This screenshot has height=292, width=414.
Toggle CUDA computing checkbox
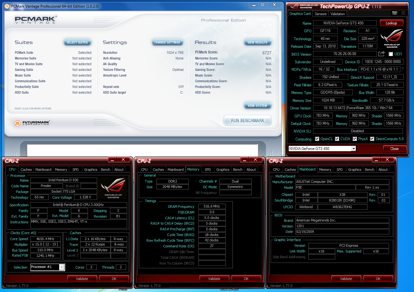pyautogui.click(x=337, y=139)
